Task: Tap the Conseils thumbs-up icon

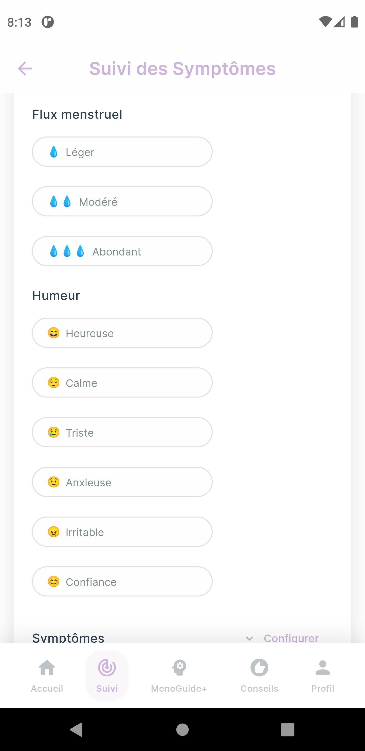Action: (x=259, y=668)
